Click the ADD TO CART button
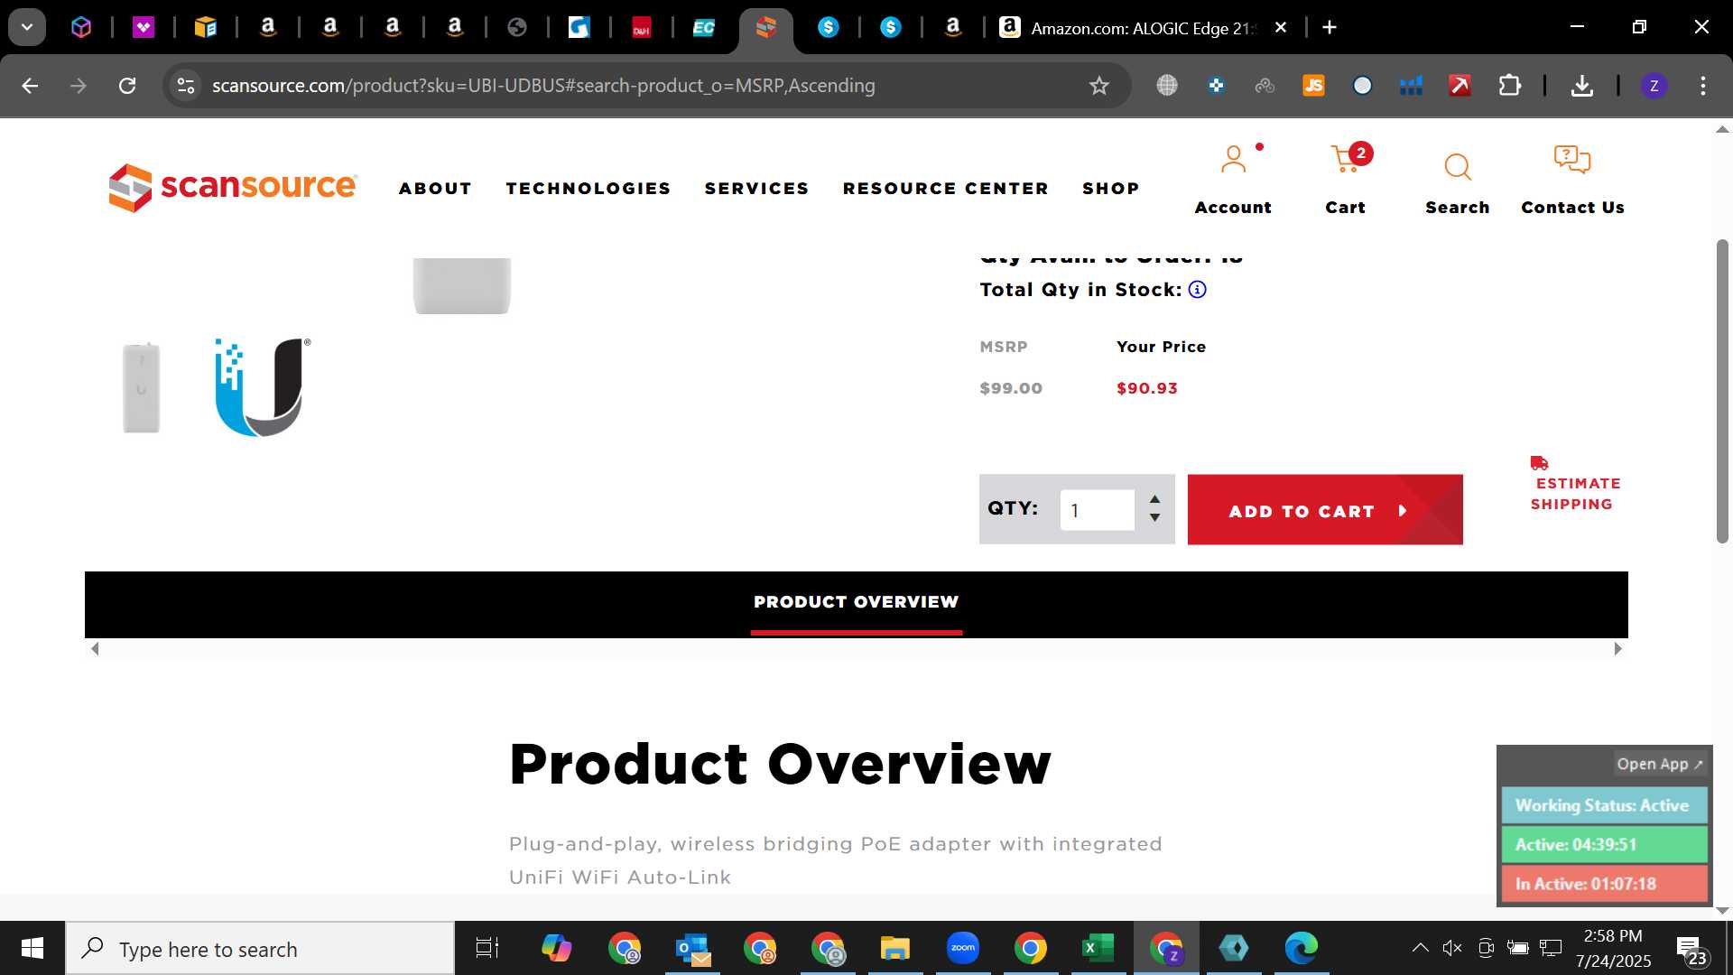1733x975 pixels. pyautogui.click(x=1325, y=510)
